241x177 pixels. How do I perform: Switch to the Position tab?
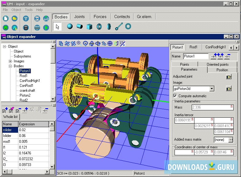click(x=222, y=70)
